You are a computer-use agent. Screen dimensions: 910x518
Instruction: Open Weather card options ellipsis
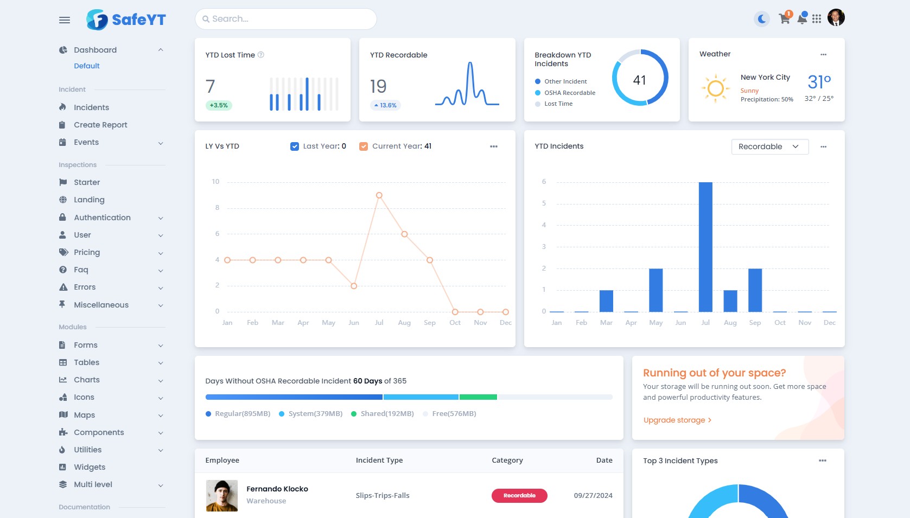[823, 54]
